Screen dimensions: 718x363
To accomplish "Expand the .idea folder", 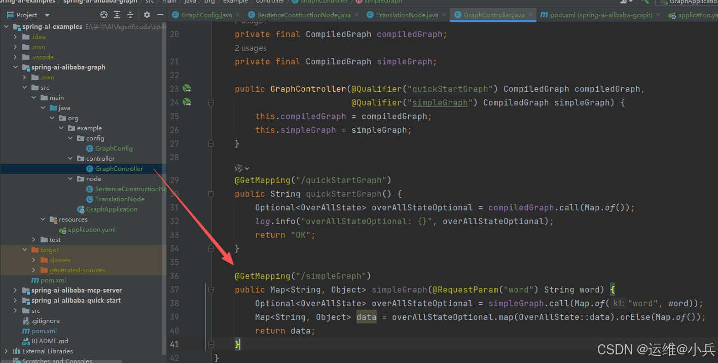I will [x=15, y=37].
